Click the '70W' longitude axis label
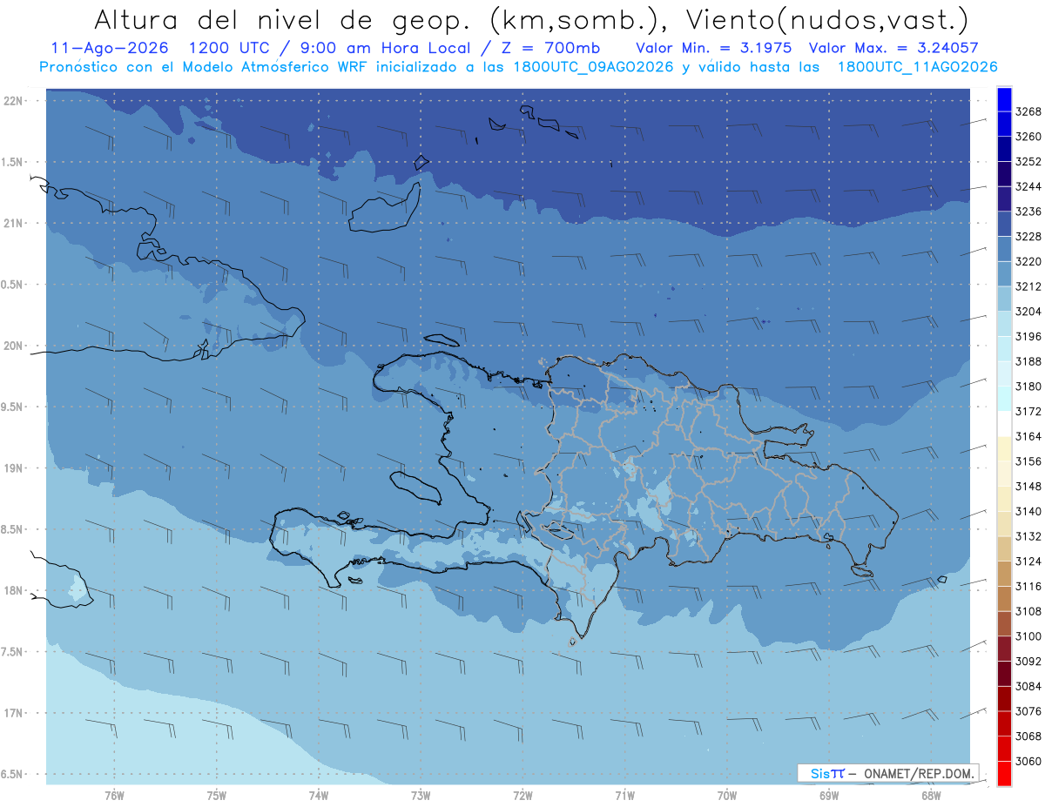This screenshot has width=1045, height=807. [727, 795]
